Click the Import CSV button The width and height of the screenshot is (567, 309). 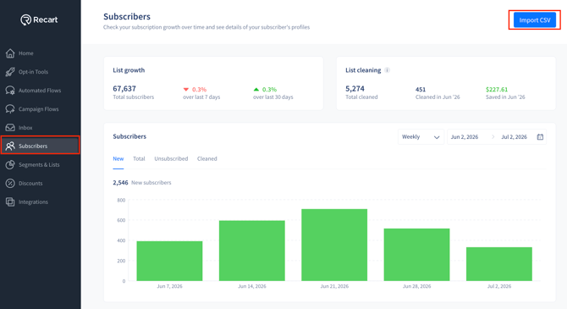535,20
